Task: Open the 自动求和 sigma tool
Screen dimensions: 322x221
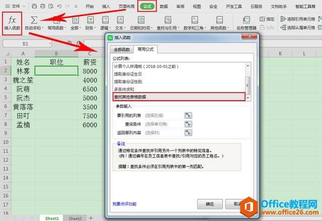Action: tap(34, 20)
